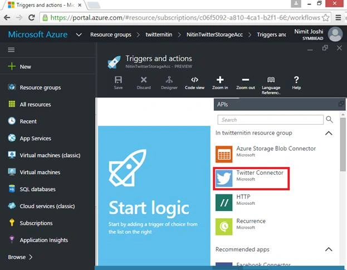Image resolution: width=347 pixels, height=270 pixels.
Task: Select the Twitter Connector bird icon
Action: pyautogui.click(x=224, y=178)
